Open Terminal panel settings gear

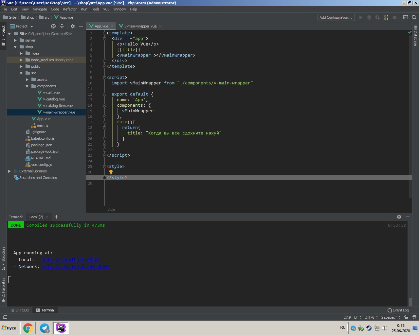click(x=399, y=217)
